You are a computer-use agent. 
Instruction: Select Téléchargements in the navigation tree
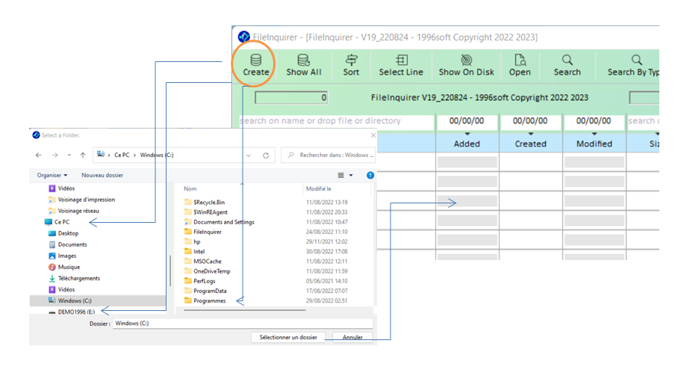[79, 279]
